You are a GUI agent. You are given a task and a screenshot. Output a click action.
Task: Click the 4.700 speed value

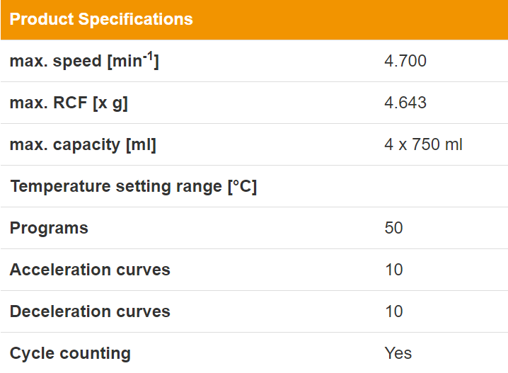pos(405,61)
